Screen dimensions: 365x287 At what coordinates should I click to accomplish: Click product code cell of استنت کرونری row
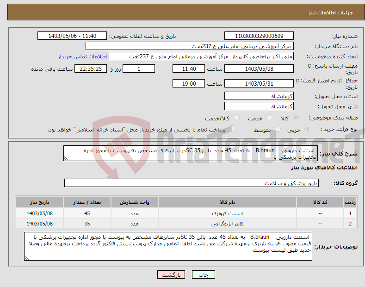[320, 213]
